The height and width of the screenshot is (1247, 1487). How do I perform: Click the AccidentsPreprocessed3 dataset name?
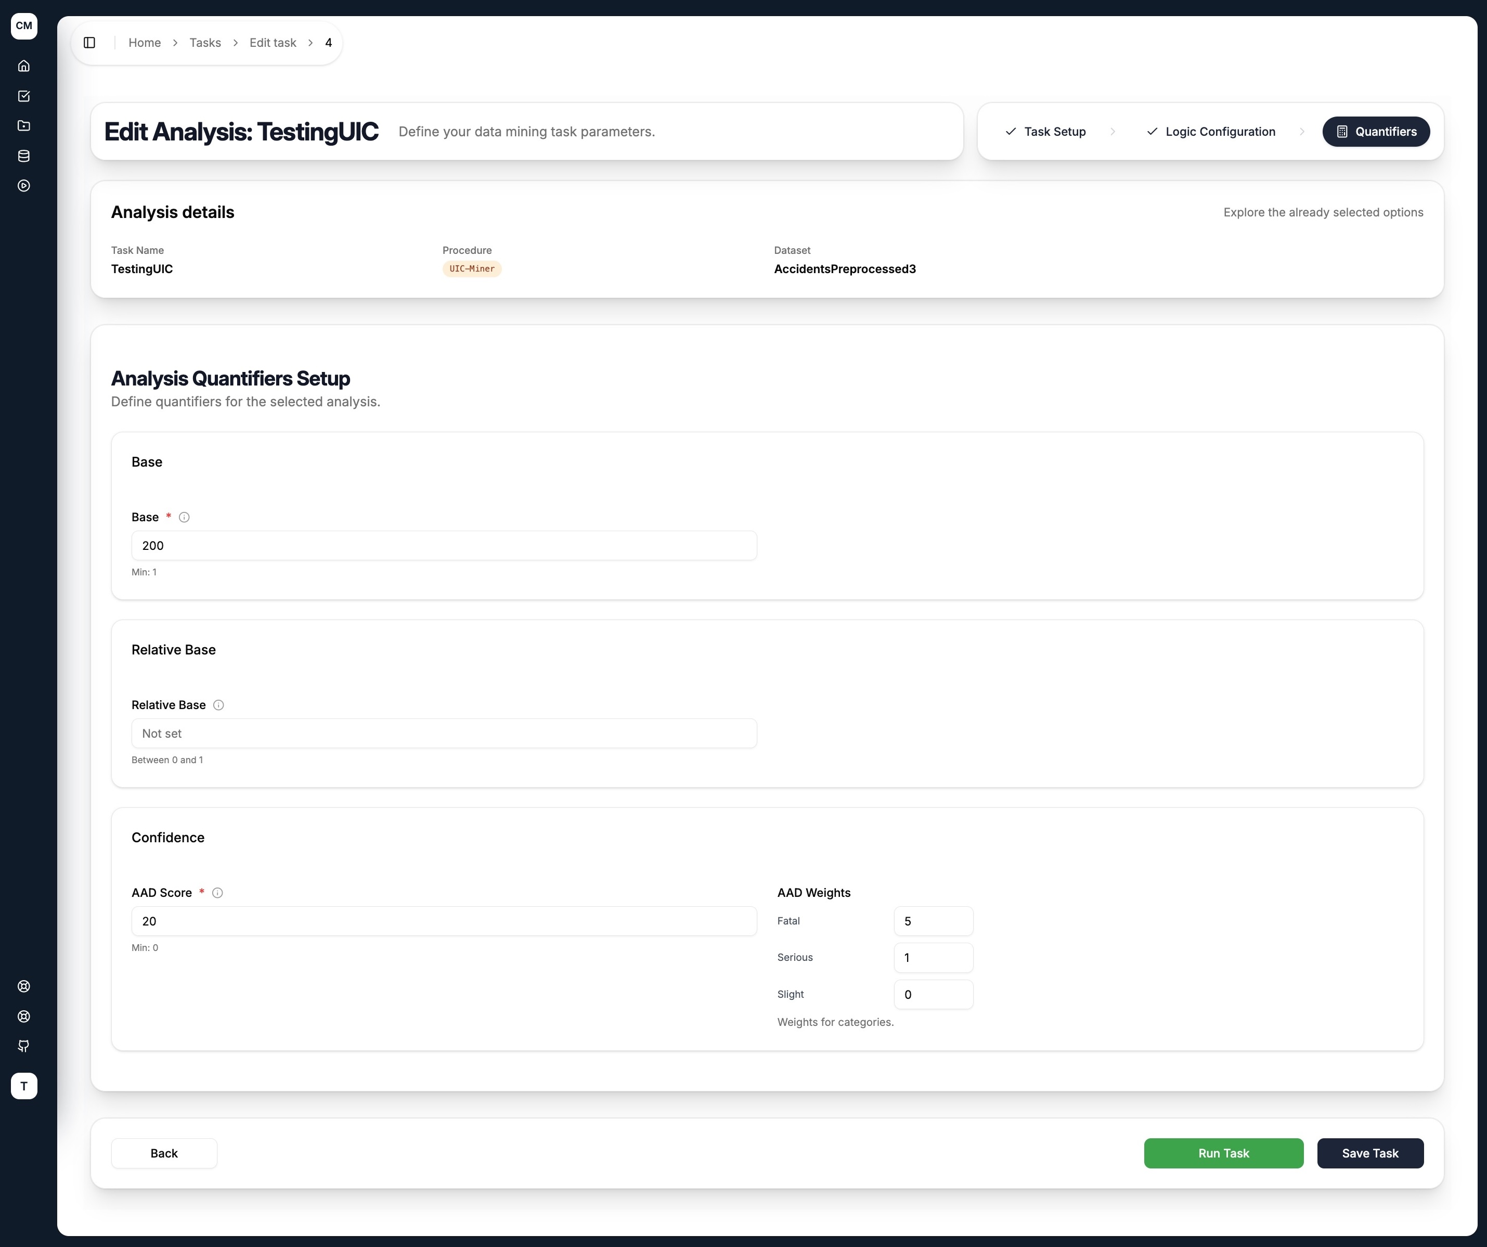point(845,269)
